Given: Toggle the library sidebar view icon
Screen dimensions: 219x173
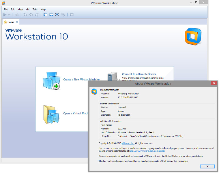Looking at the screenshot, I should tap(45, 15).
